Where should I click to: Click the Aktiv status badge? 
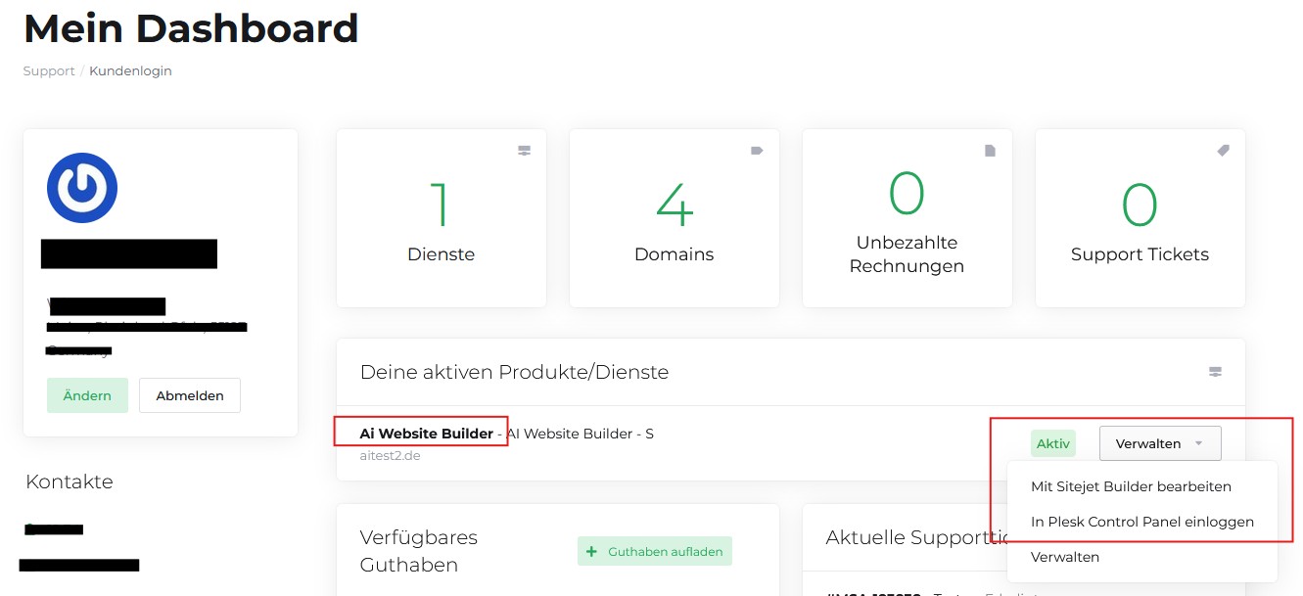pyautogui.click(x=1053, y=443)
